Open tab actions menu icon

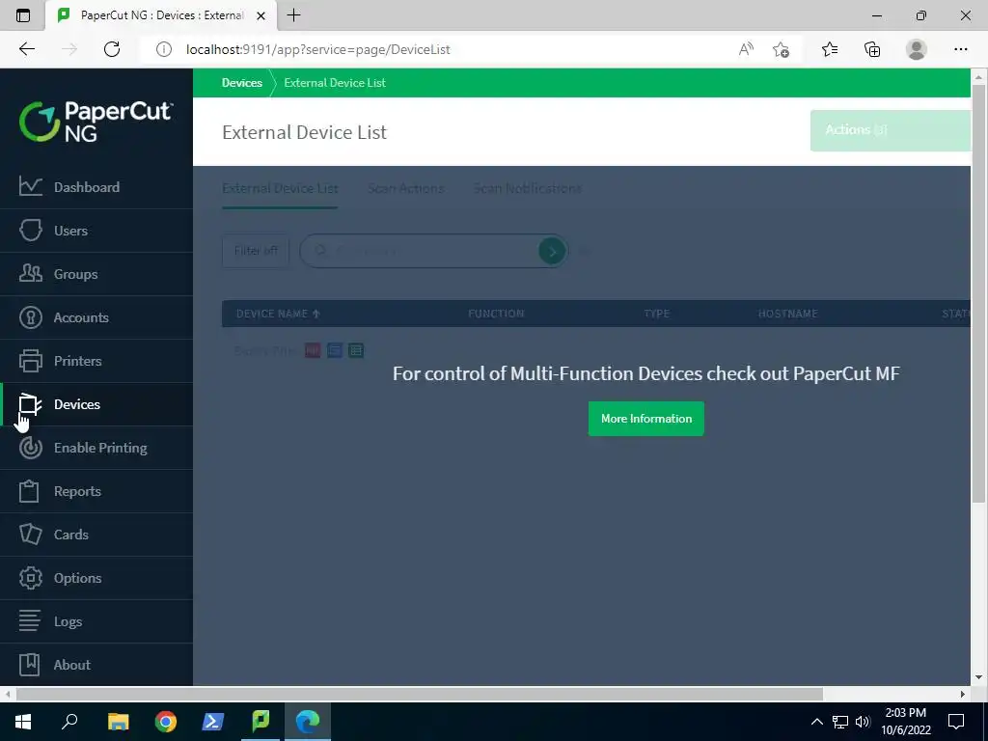click(x=23, y=15)
